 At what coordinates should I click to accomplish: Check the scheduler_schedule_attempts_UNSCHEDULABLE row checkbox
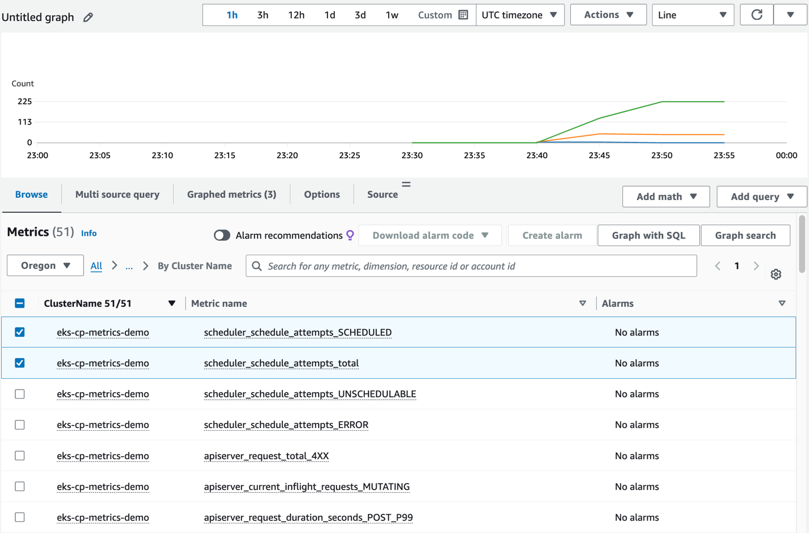20,394
